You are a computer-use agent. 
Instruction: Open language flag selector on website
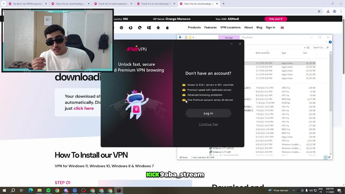click(x=282, y=27)
